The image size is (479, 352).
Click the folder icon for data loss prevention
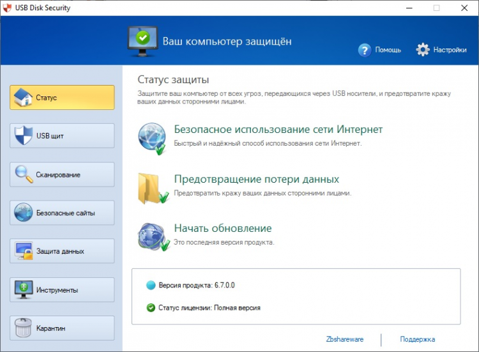(153, 188)
